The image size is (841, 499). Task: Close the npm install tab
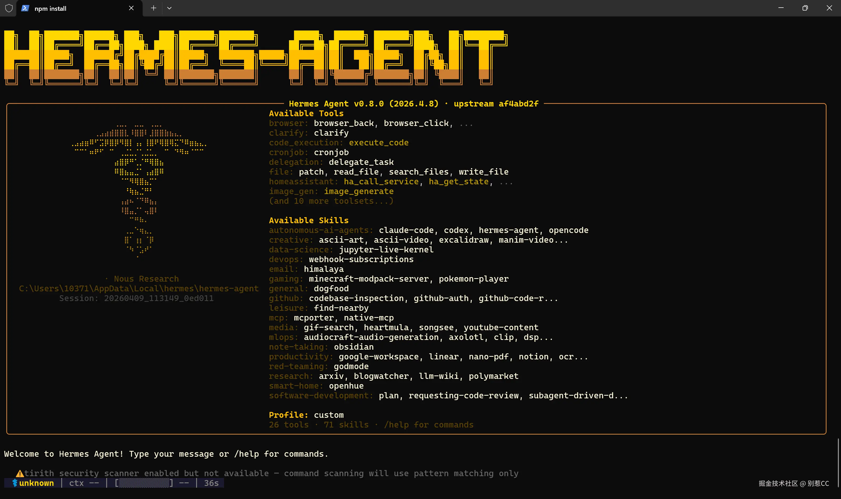[131, 8]
